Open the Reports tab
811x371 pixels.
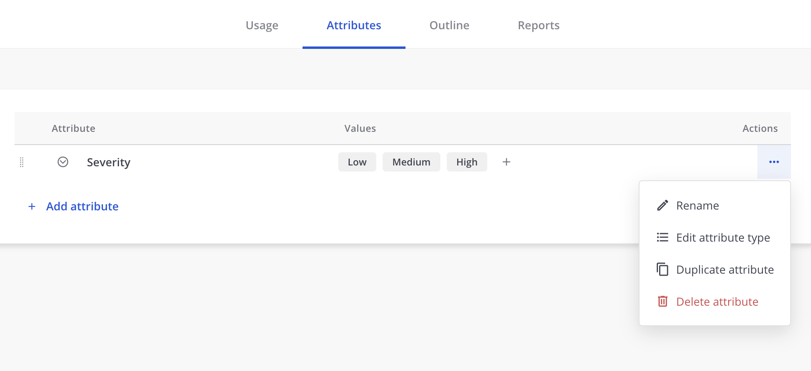click(x=539, y=25)
